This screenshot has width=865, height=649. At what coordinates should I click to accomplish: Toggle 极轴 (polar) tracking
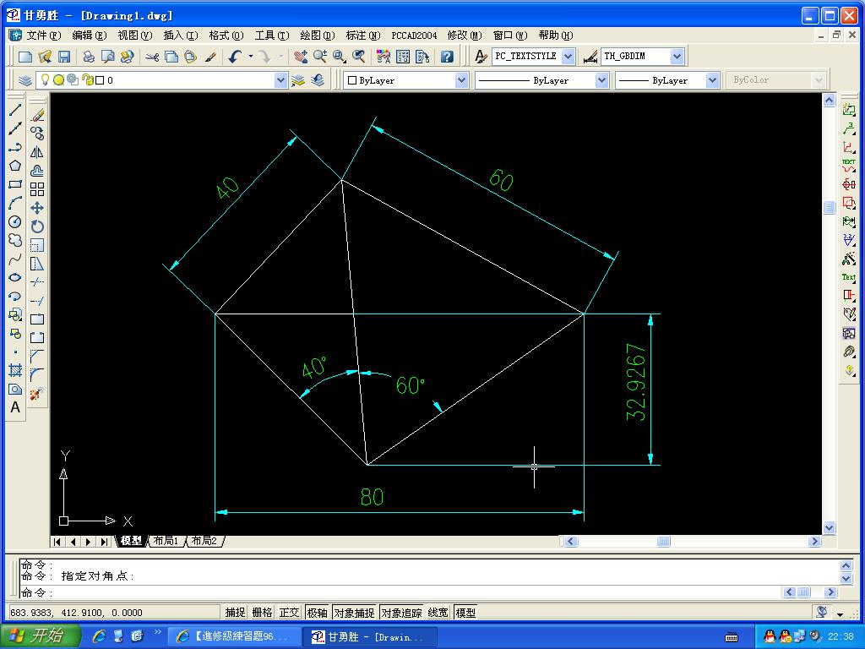(x=317, y=613)
